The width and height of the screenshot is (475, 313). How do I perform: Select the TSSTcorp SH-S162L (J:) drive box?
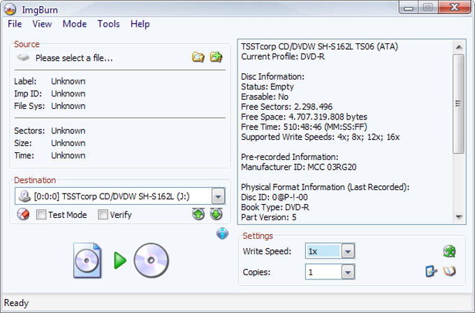(x=120, y=196)
